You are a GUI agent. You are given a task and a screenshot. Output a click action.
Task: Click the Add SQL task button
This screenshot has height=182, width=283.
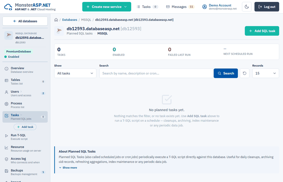pos(262,31)
